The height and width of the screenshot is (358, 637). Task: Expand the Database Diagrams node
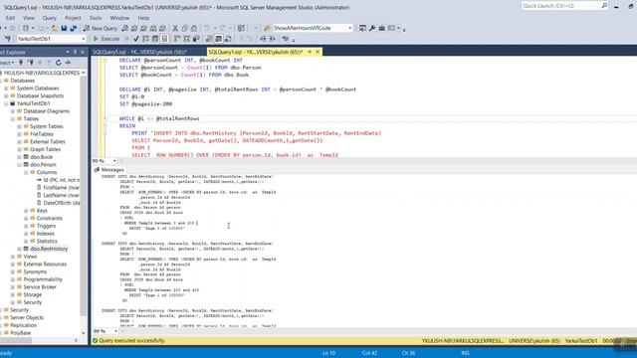13,111
